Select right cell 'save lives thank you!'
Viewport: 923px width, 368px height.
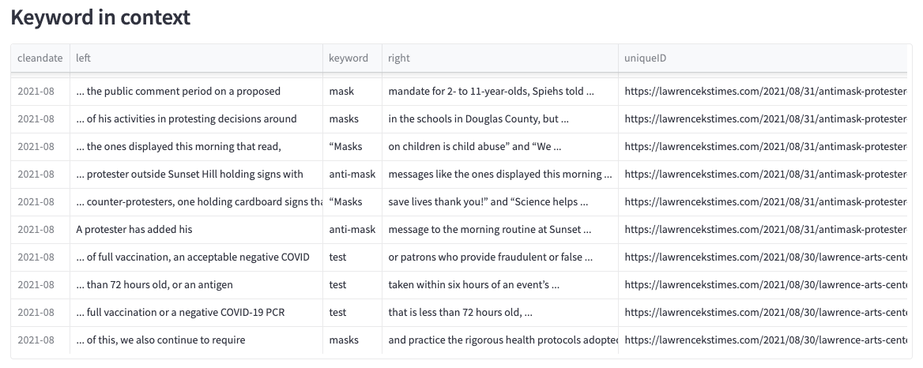click(499, 201)
